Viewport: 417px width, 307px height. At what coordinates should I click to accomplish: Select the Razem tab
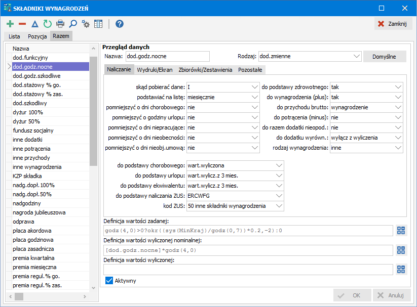point(61,36)
